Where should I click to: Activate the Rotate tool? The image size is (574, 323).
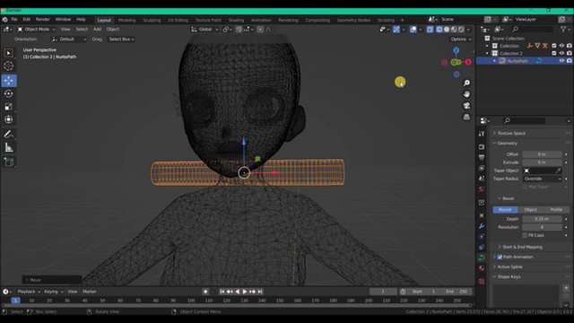click(9, 93)
